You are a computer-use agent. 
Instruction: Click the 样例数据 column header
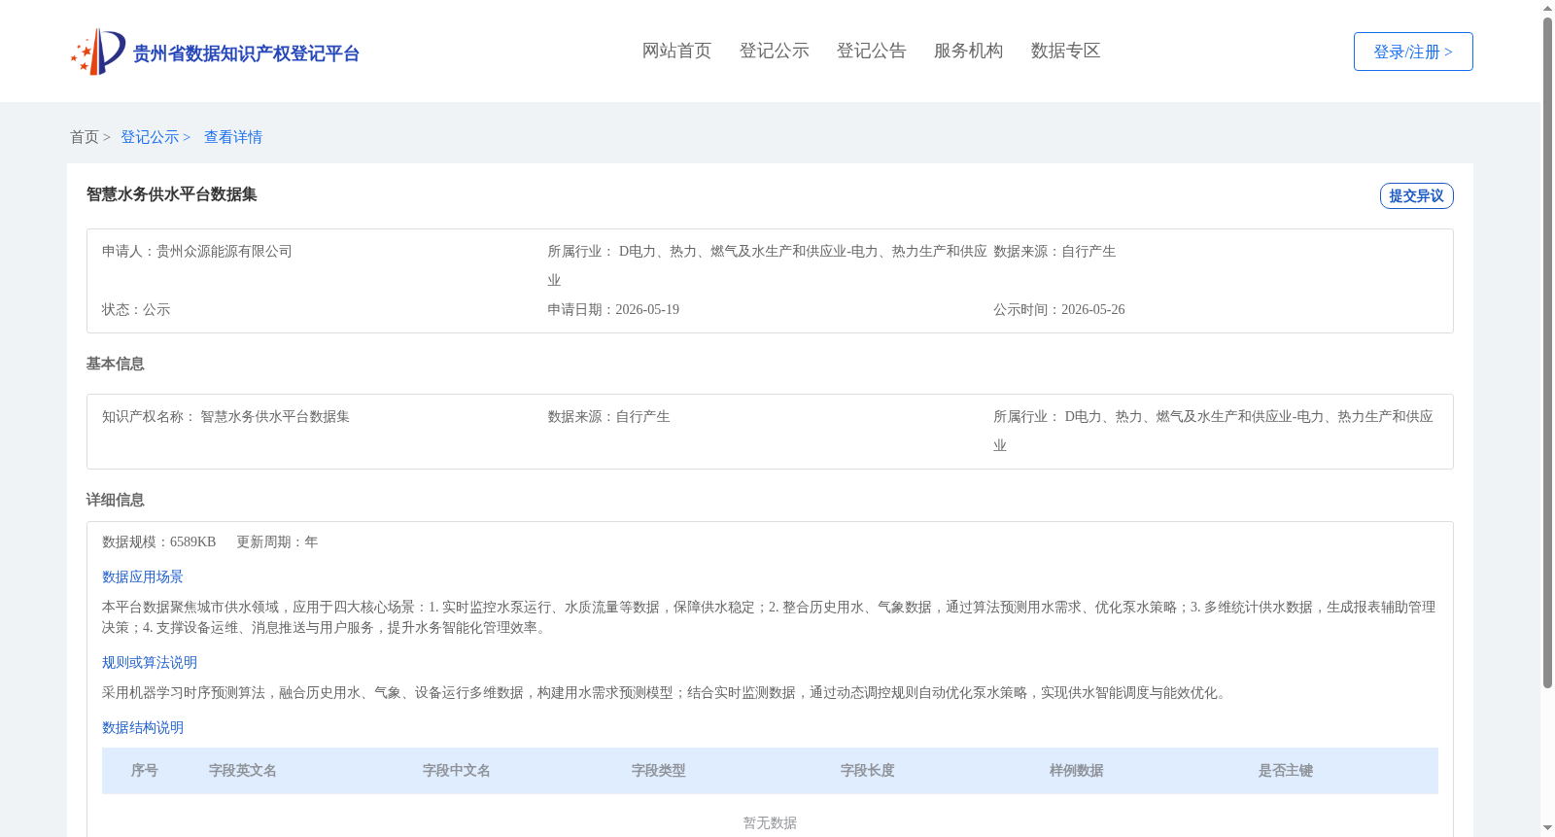point(1077,770)
